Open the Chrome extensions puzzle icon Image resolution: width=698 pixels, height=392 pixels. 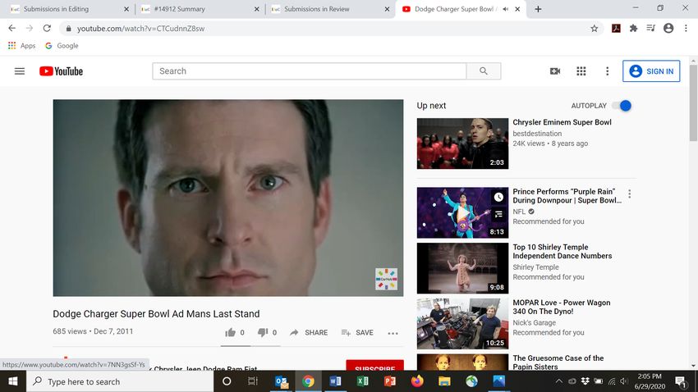[x=633, y=29]
